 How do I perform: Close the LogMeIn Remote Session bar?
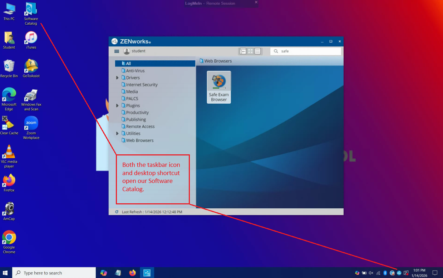256,3
